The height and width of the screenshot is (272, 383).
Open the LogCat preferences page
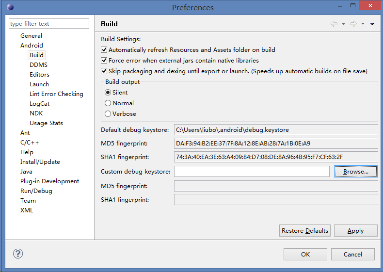40,104
